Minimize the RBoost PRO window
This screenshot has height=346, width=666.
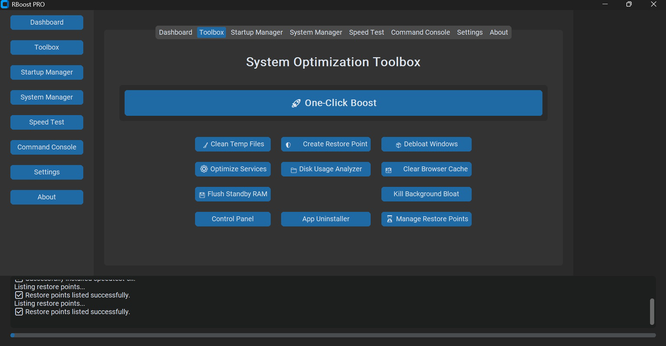click(x=605, y=4)
